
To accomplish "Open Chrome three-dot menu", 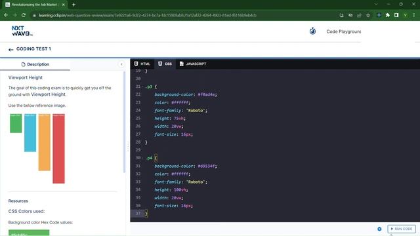I will click(x=414, y=15).
